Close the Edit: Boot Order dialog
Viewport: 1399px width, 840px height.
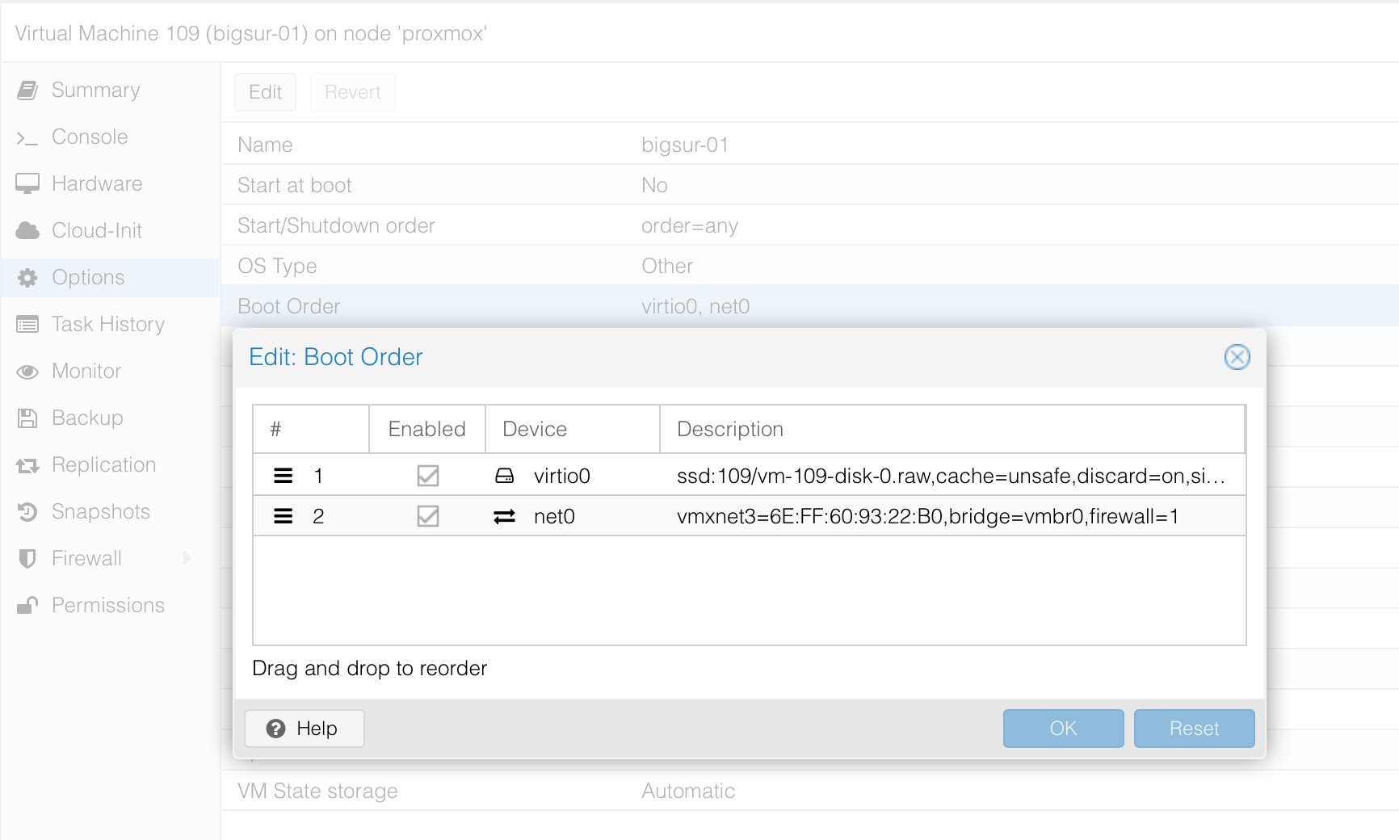click(x=1237, y=357)
